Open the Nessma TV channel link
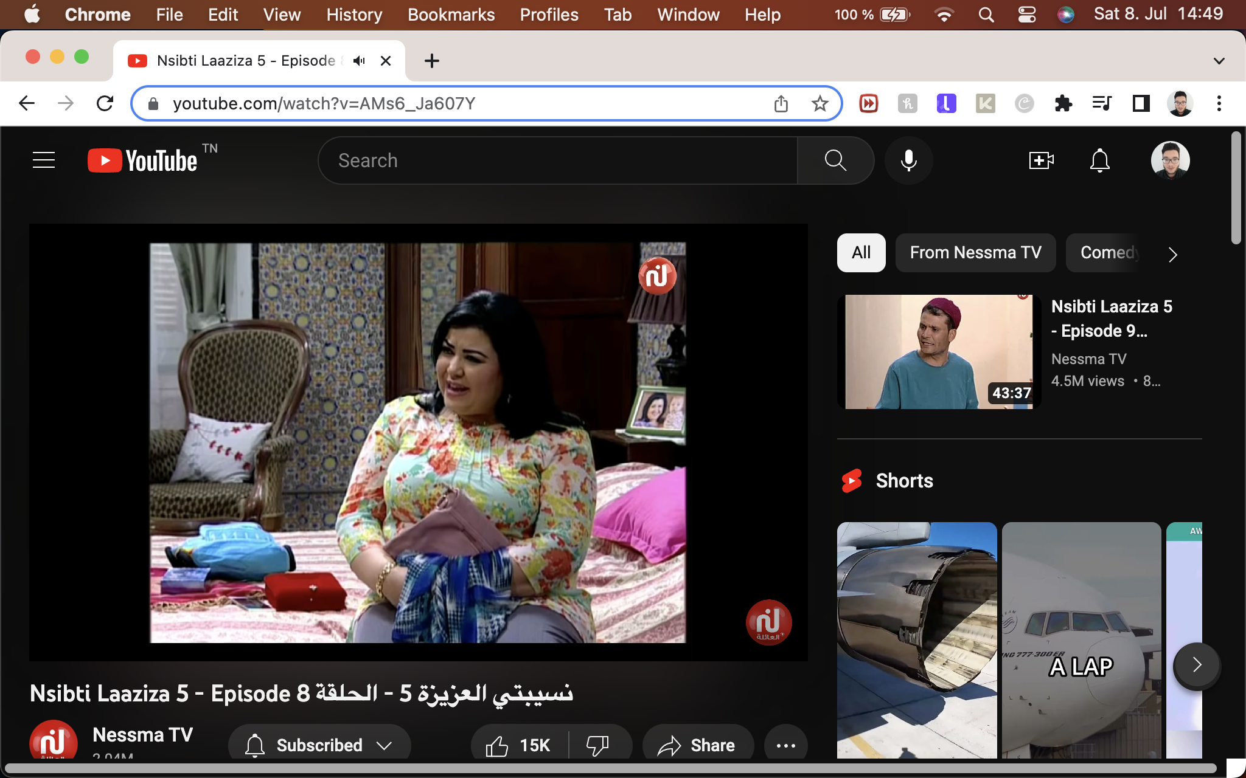Viewport: 1246px width, 778px height. point(142,734)
